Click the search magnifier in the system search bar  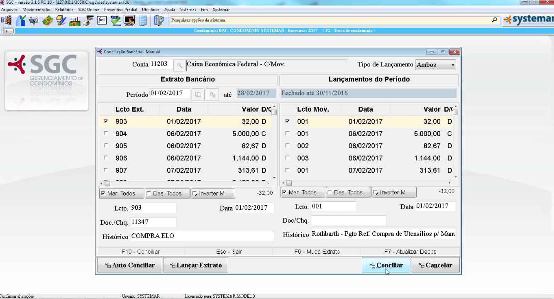(x=494, y=20)
